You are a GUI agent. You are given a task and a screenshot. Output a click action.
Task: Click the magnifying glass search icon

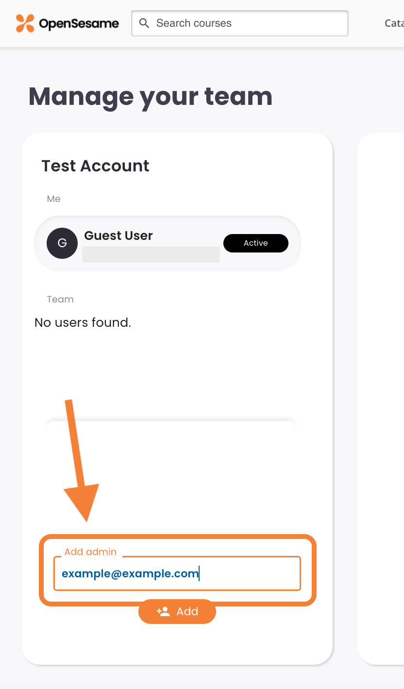click(x=144, y=23)
